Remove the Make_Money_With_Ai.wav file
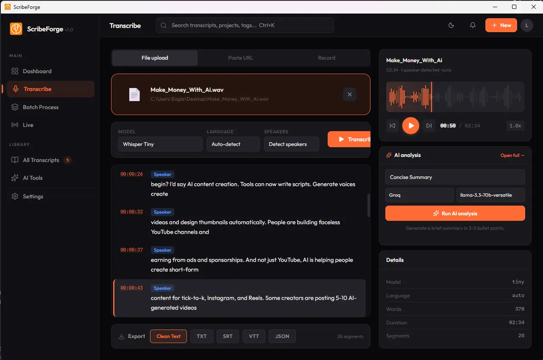Viewport: 543px width, 360px height. click(x=349, y=94)
